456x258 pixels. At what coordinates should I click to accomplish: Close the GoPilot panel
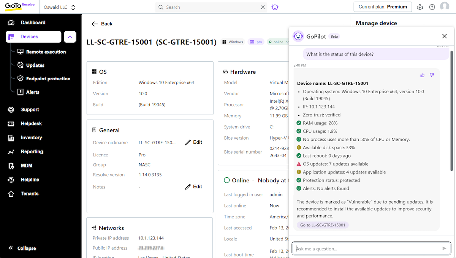pyautogui.click(x=444, y=36)
